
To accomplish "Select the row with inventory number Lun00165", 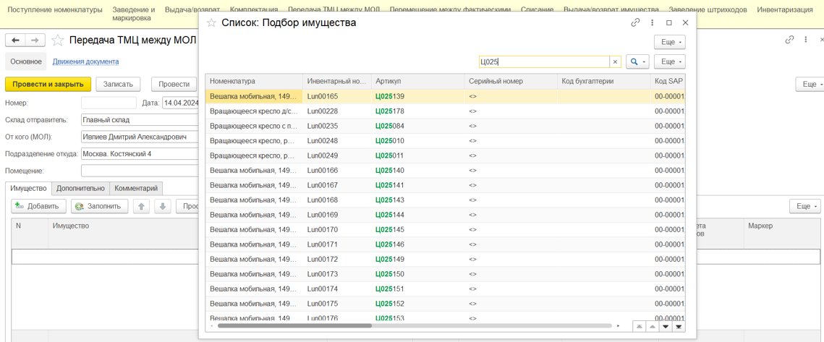I will pos(445,97).
